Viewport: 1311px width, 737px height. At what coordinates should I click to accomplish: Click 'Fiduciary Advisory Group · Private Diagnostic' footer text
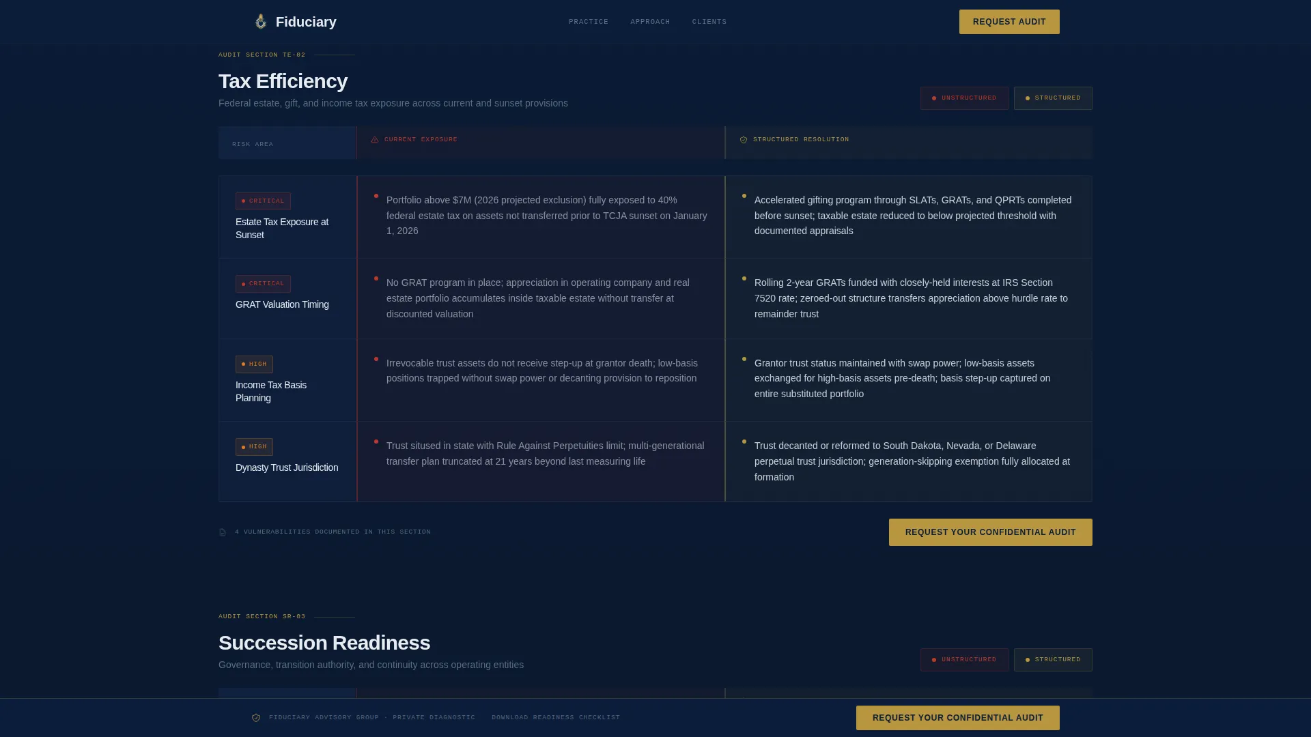pos(372,718)
